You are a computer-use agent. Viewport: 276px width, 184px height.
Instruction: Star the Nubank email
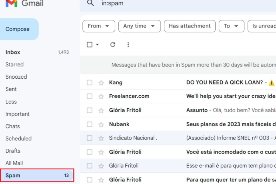pos(101,124)
